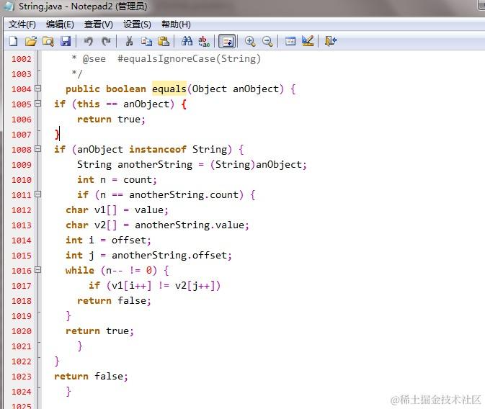485x409 pixels.
Task: Click the 'public' keyword on line 1004
Action: click(x=83, y=89)
